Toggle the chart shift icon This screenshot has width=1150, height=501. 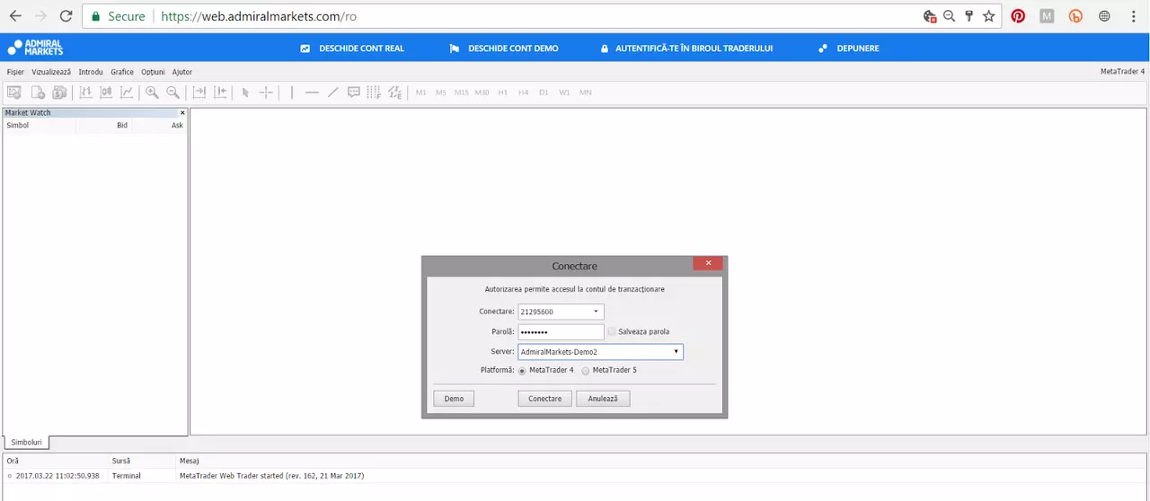point(220,92)
